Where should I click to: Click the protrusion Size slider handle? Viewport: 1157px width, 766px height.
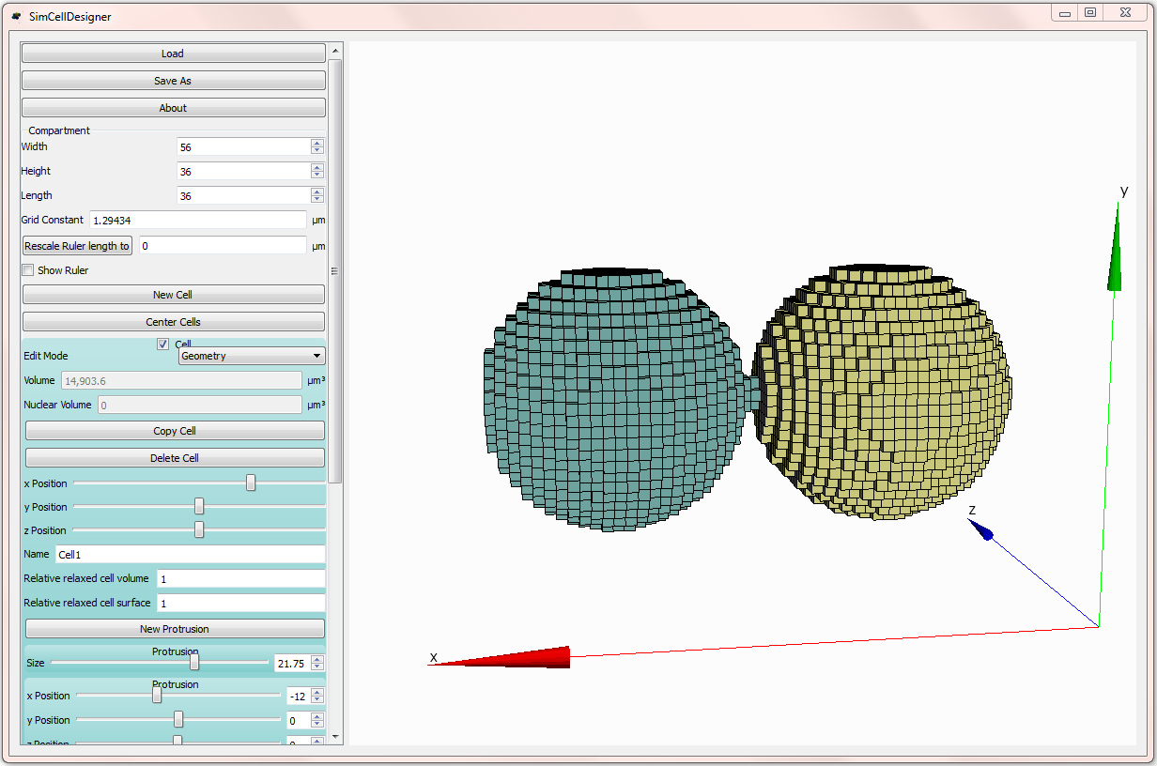point(194,663)
